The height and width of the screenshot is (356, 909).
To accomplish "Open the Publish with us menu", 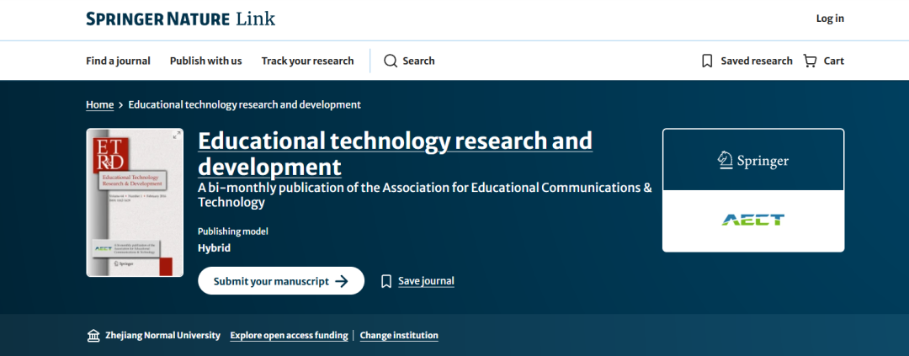I will 206,61.
